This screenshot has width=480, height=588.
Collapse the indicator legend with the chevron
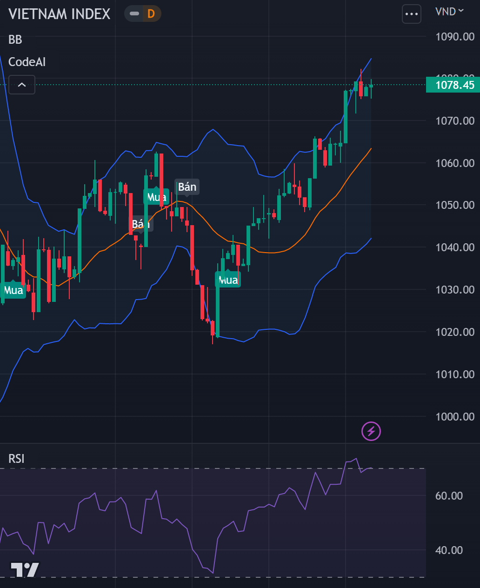point(22,85)
